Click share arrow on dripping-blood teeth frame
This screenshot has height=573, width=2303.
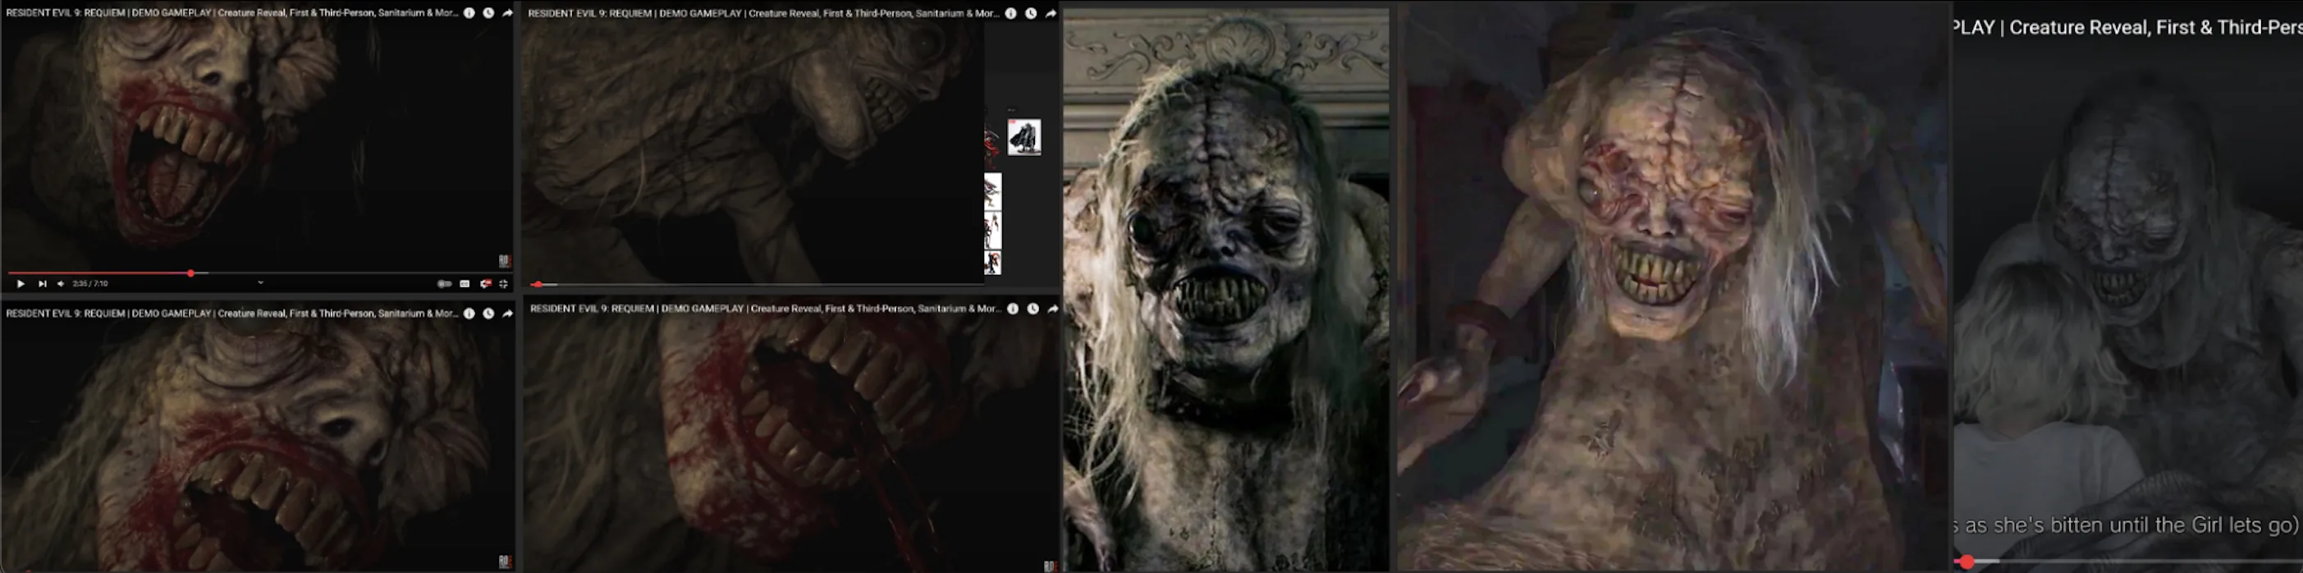point(1052,309)
